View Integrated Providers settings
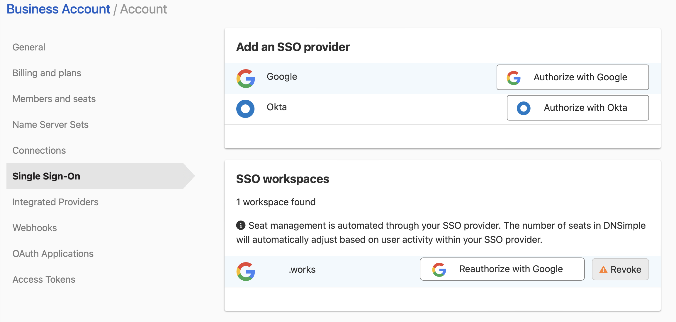The height and width of the screenshot is (322, 676). 55,202
